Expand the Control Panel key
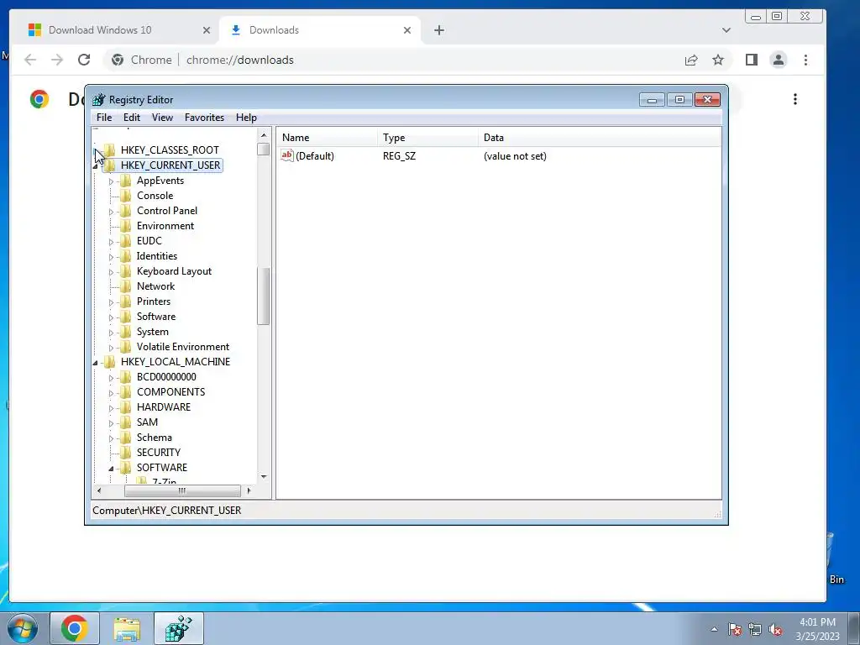This screenshot has height=645, width=860. tap(111, 211)
